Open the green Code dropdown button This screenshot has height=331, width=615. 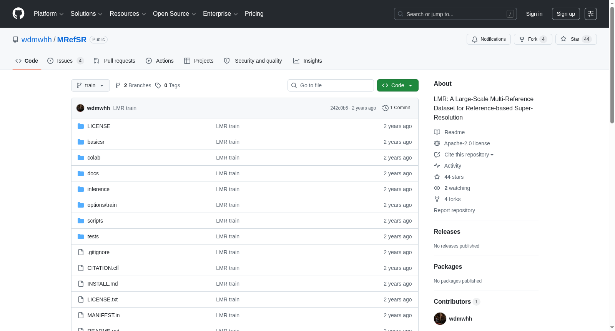(397, 85)
